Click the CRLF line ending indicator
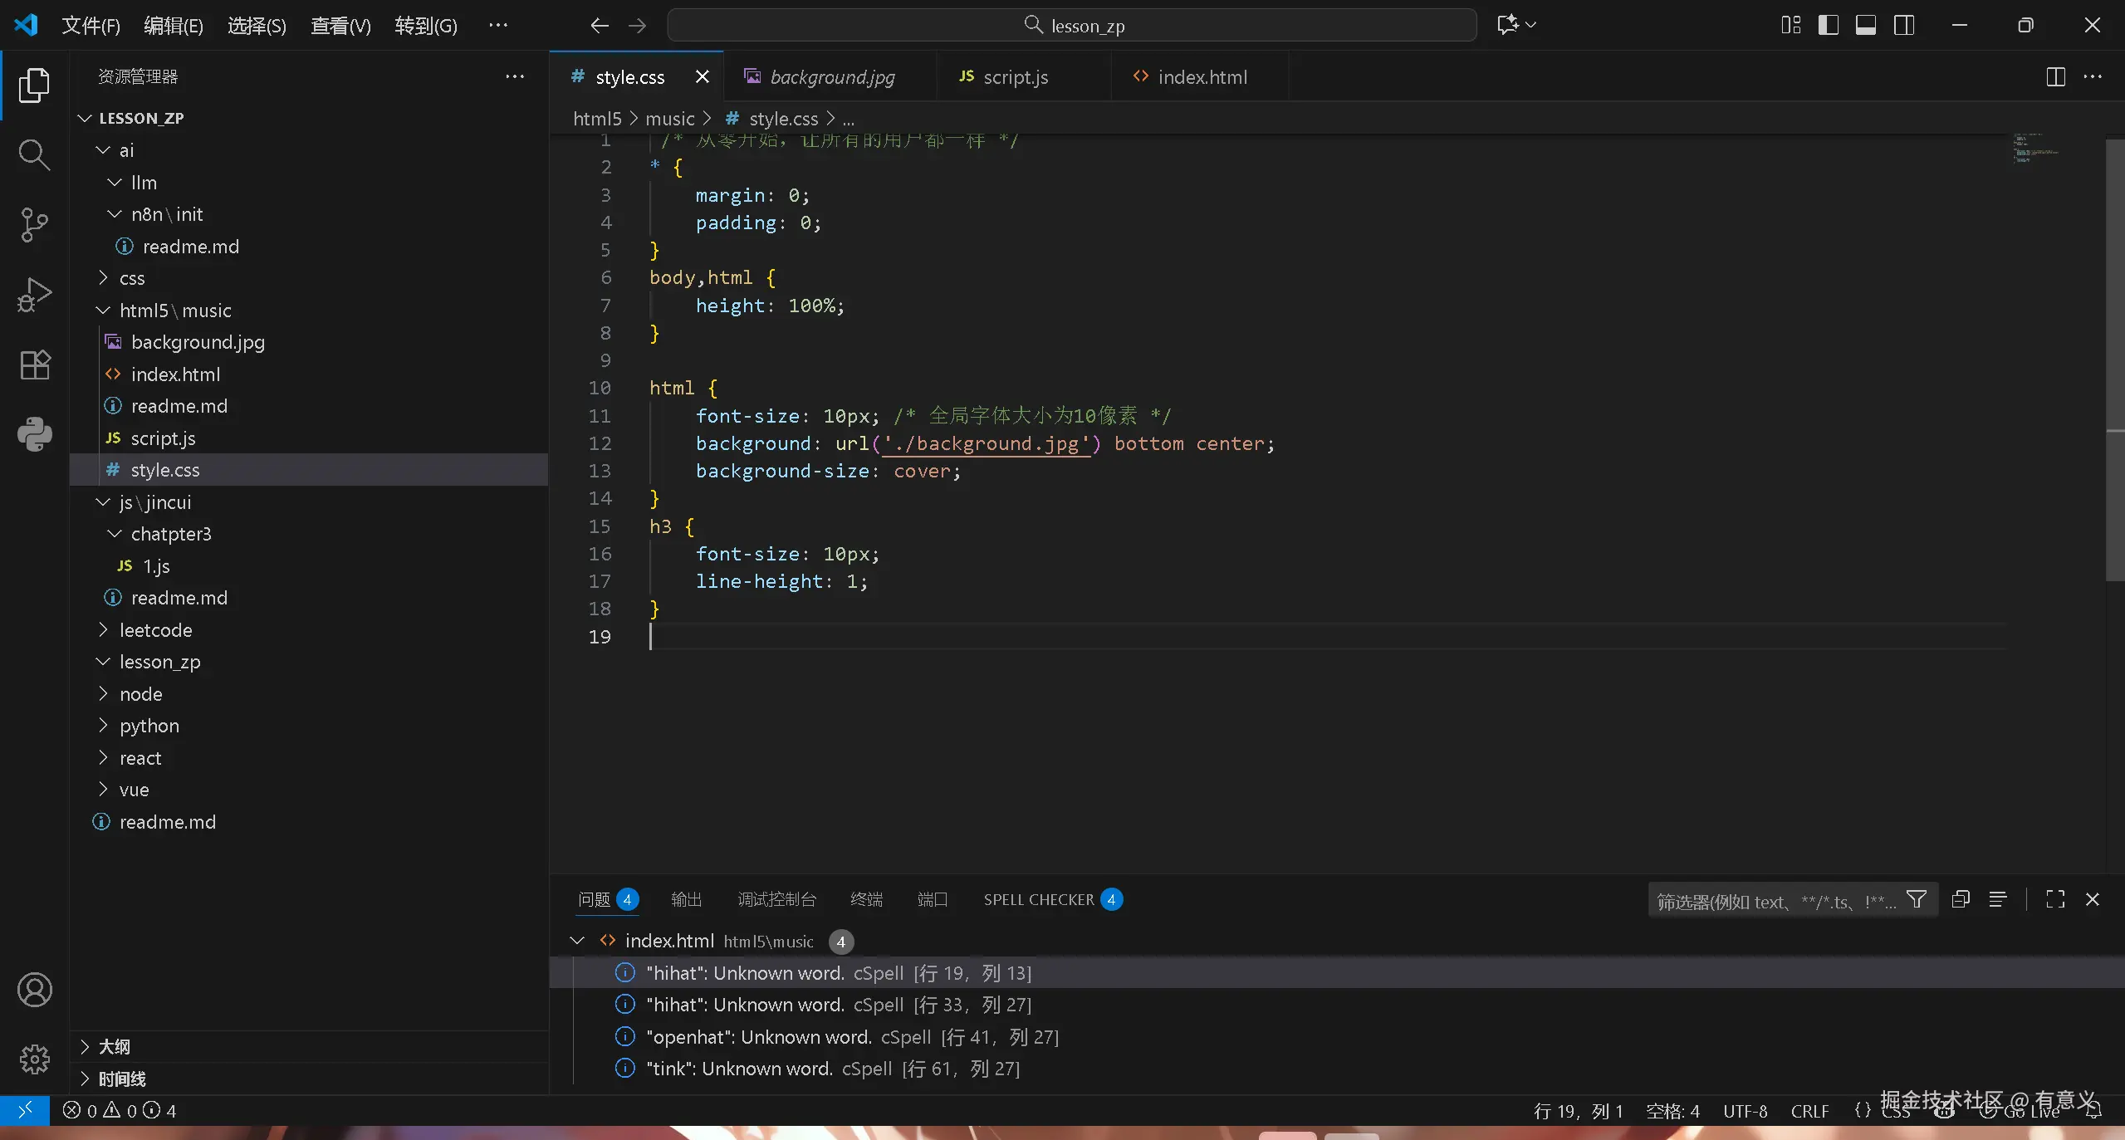2125x1140 pixels. pyautogui.click(x=1809, y=1111)
